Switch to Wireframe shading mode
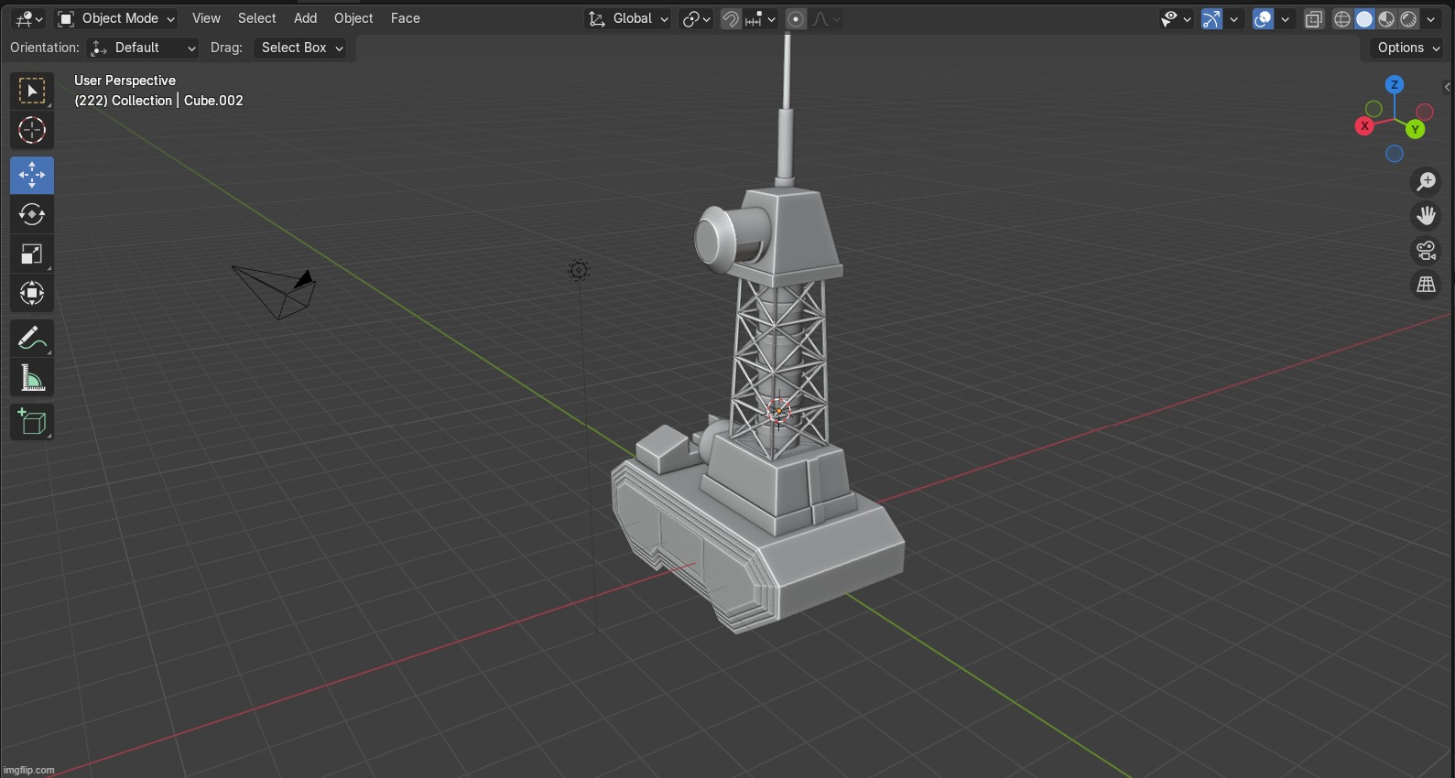This screenshot has width=1455, height=778. click(1342, 18)
